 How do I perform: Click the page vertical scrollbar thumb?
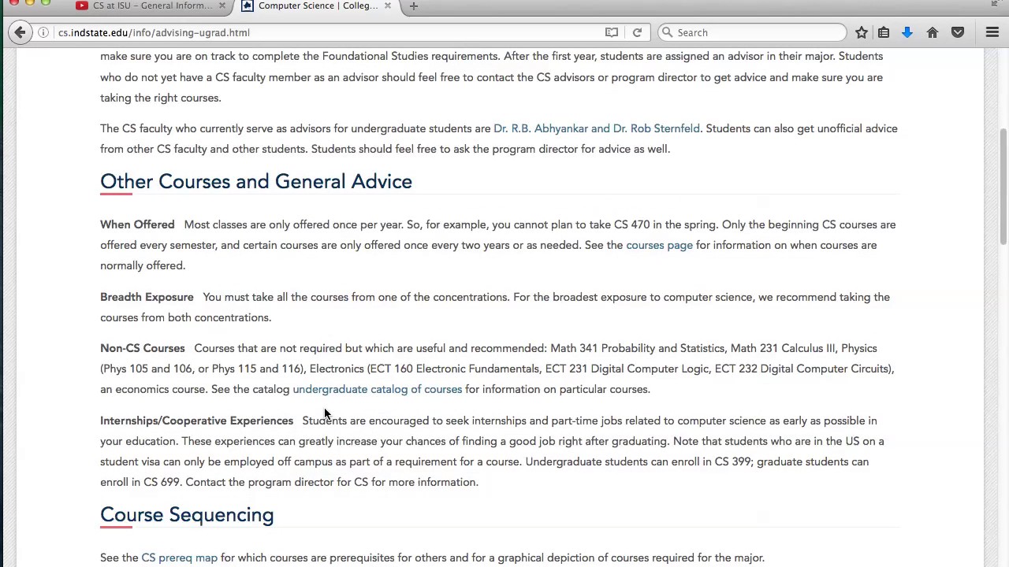coord(1003,186)
